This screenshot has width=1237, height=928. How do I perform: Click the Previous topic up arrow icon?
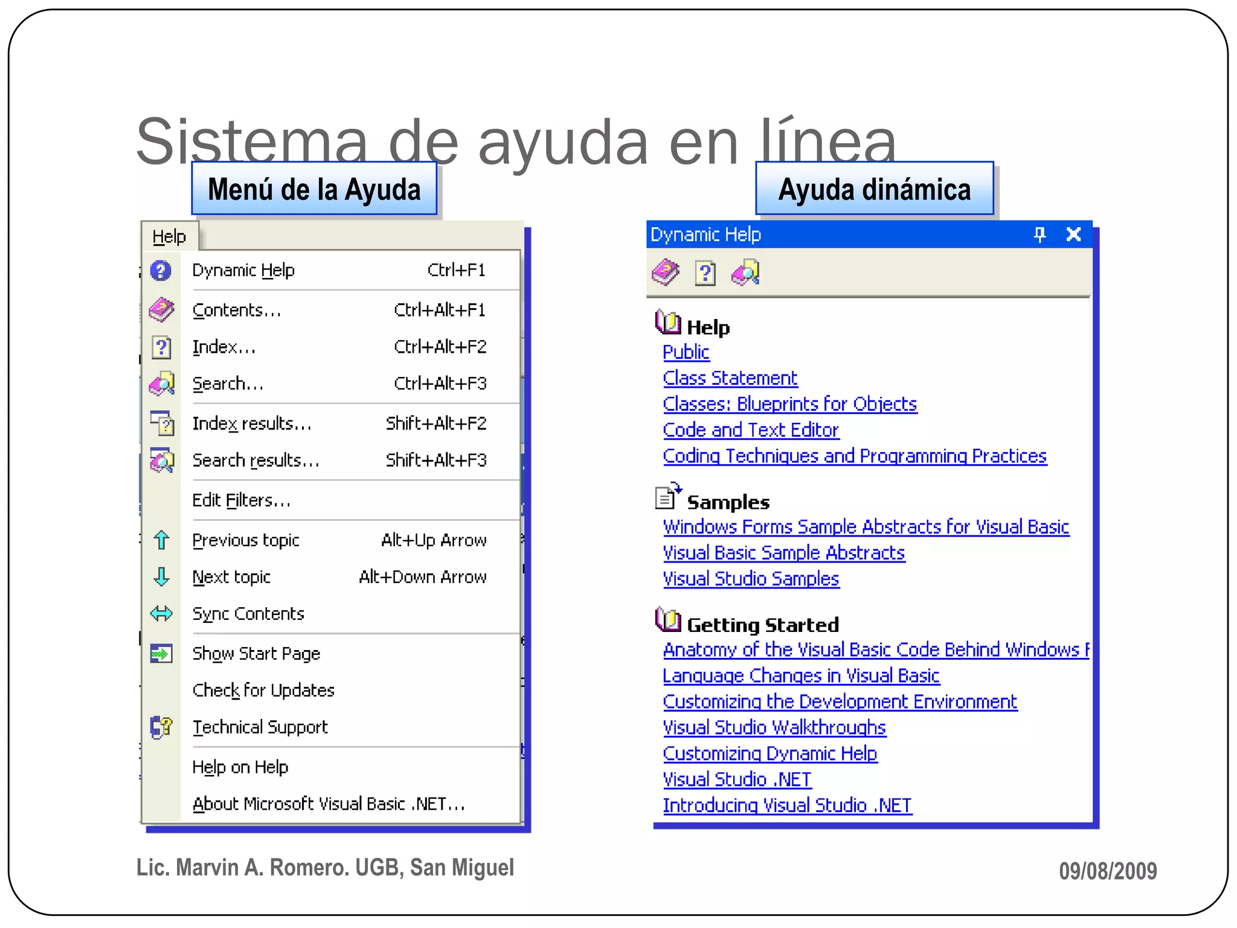click(x=161, y=540)
